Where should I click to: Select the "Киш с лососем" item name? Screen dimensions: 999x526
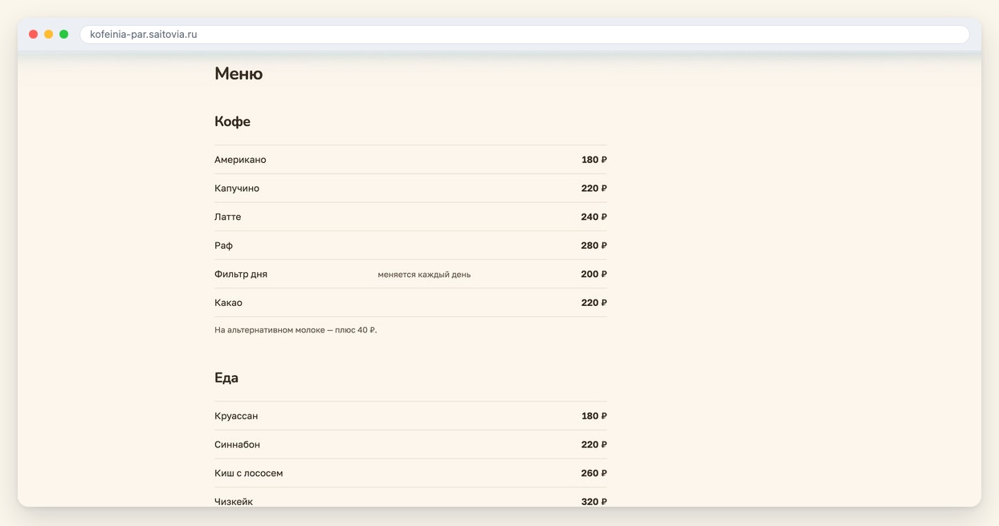[249, 474]
